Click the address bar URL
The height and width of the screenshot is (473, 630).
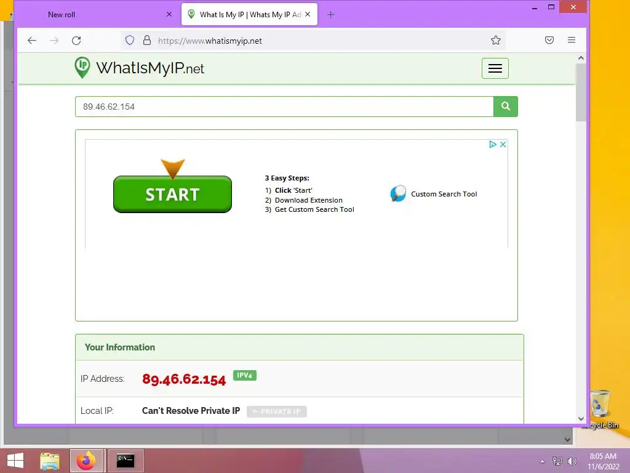(210, 41)
